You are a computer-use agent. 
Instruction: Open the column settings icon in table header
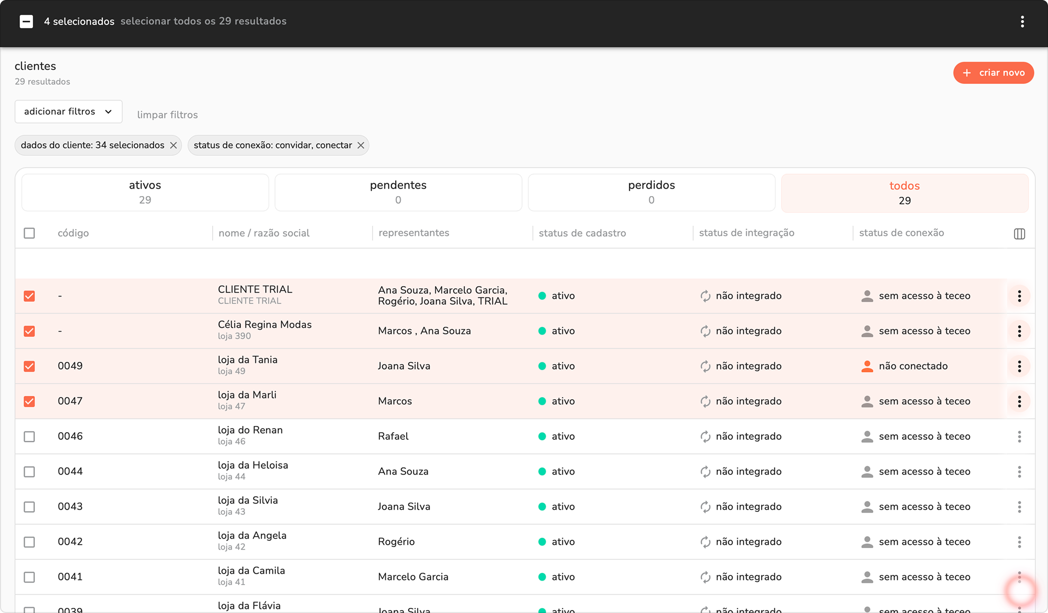tap(1019, 234)
